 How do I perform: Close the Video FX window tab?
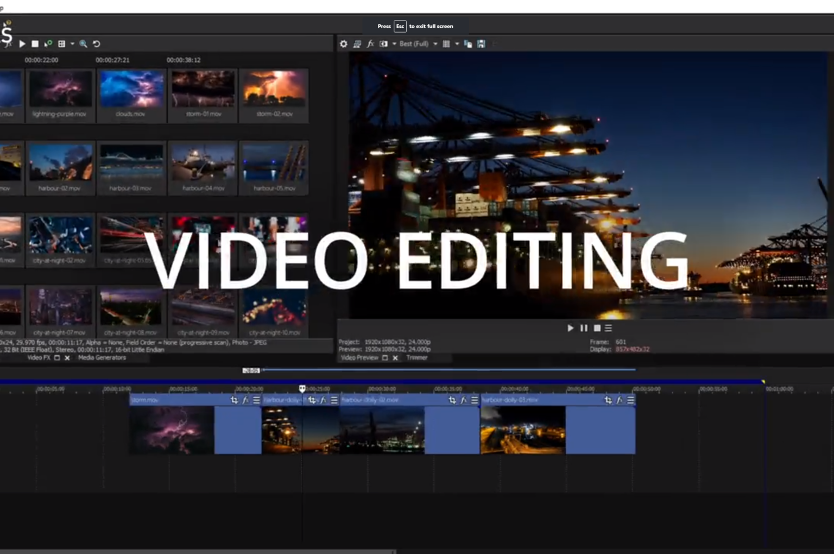pyautogui.click(x=67, y=358)
